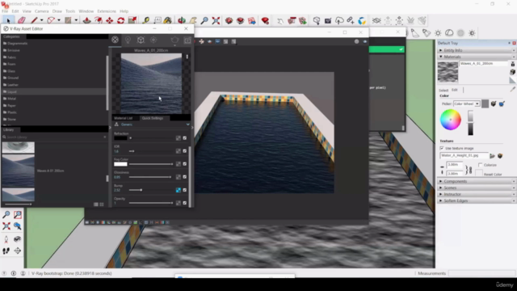
Task: Open the Line tool dropdown arrow
Action: click(x=41, y=20)
